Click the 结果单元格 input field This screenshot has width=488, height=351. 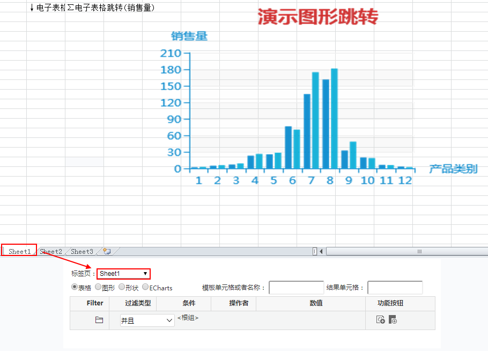click(395, 288)
